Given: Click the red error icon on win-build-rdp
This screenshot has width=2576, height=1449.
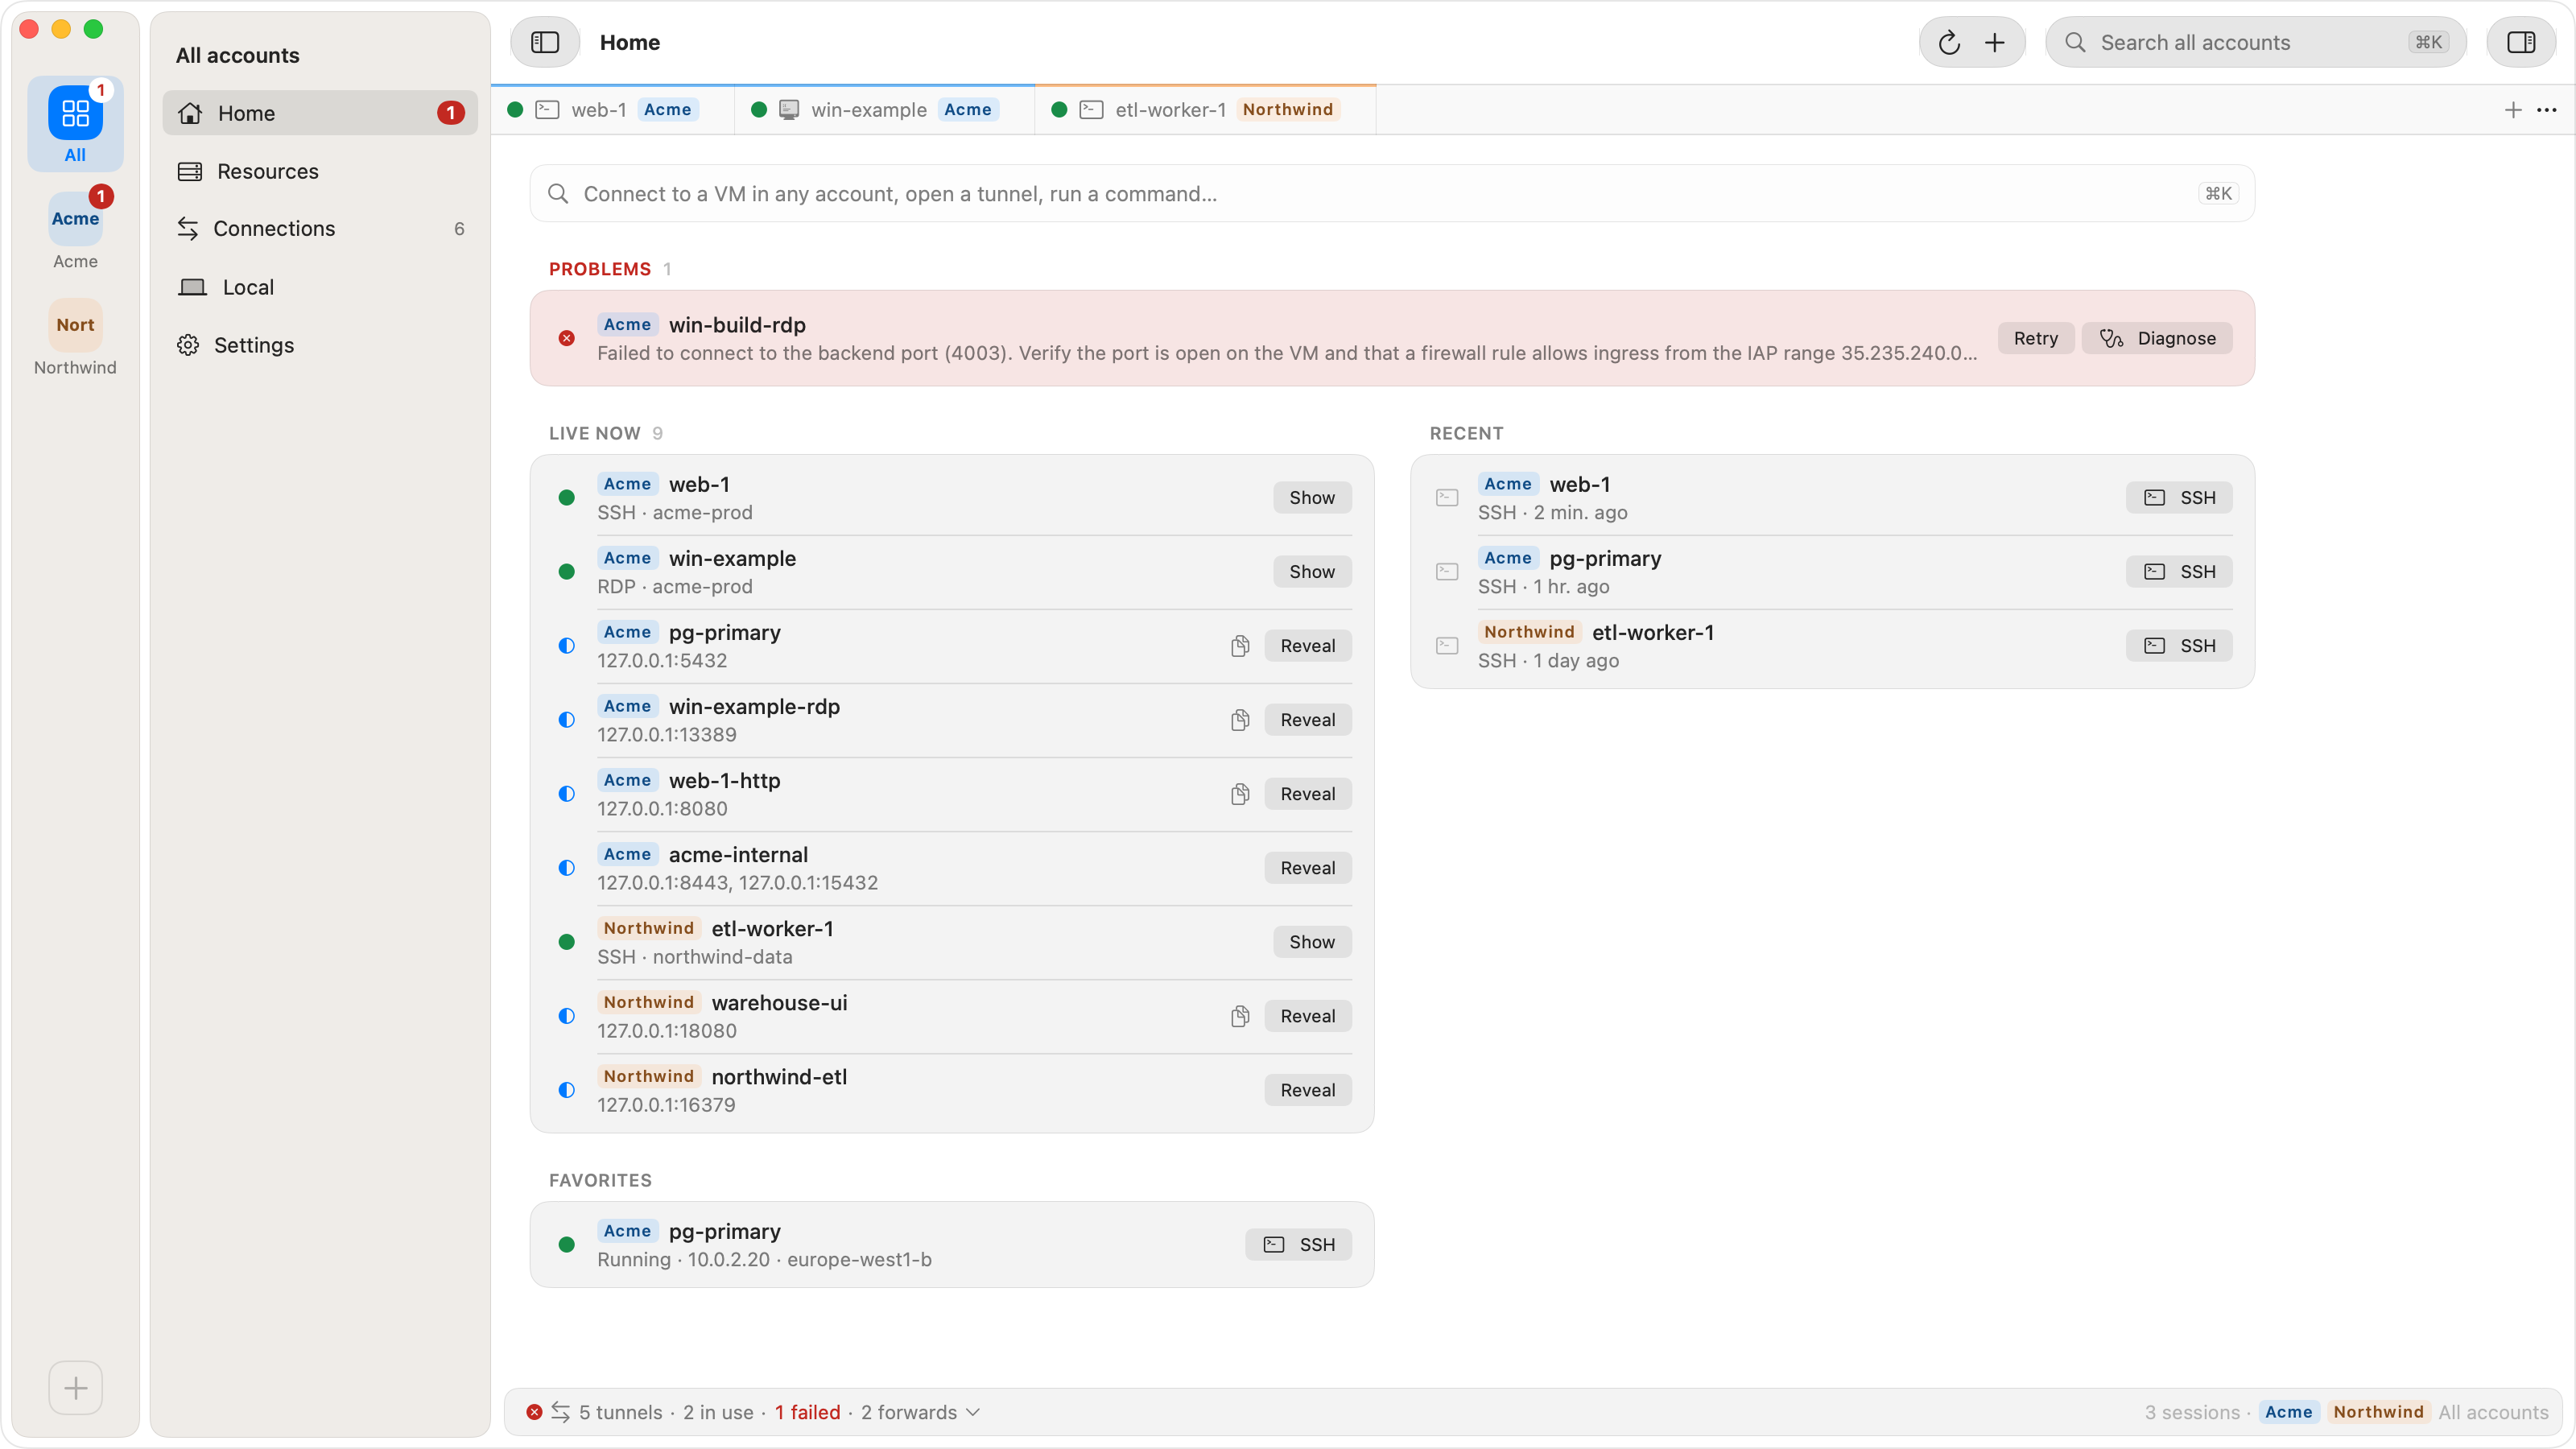Looking at the screenshot, I should (x=567, y=338).
